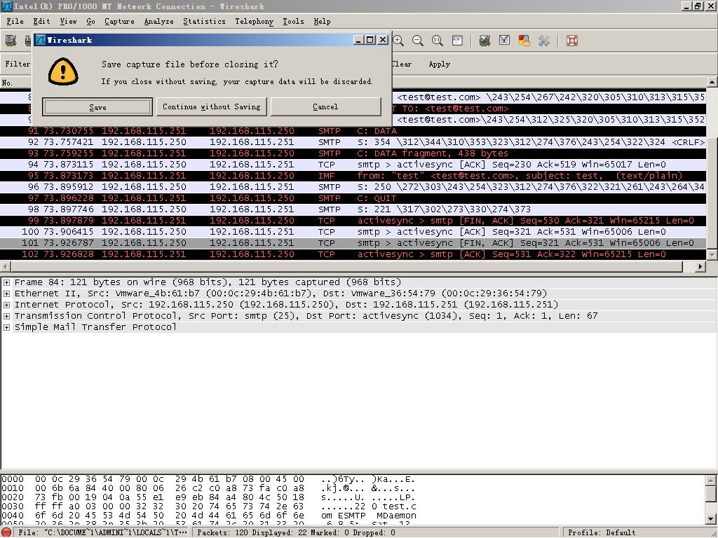Viewport: 718px width, 538px height.
Task: Click the Zoom Out magnifier icon
Action: click(418, 40)
